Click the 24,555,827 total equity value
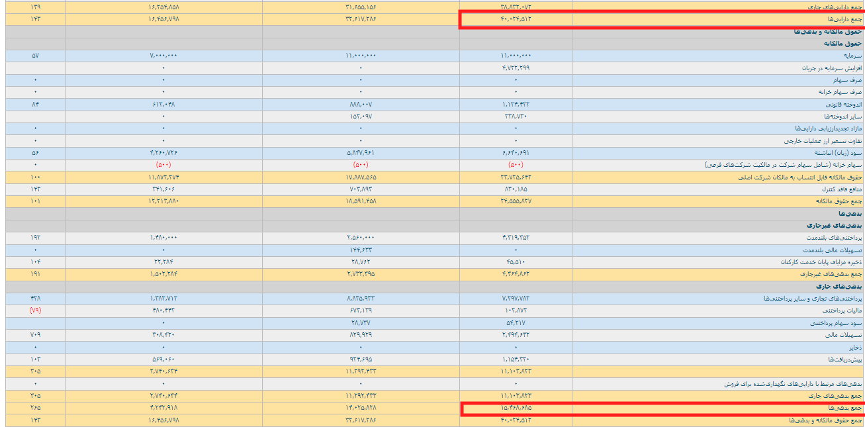Viewport: 865px width, 427px height. [516, 201]
